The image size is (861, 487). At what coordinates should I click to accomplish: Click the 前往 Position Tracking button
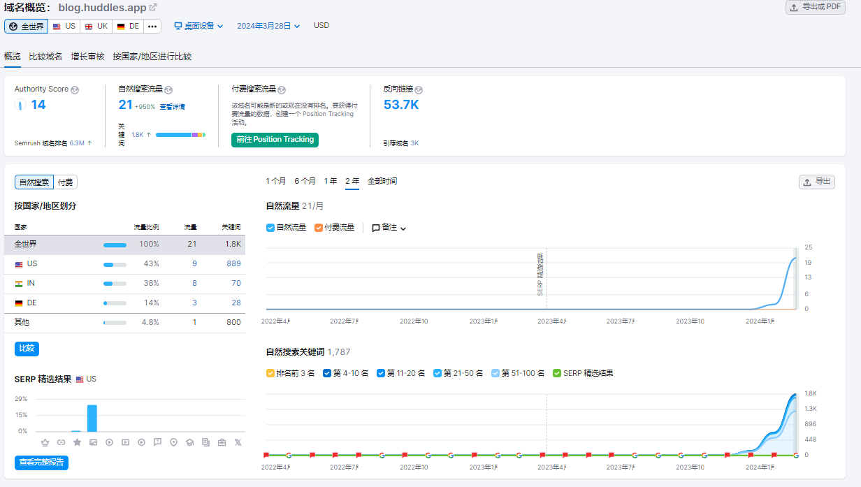tap(275, 140)
